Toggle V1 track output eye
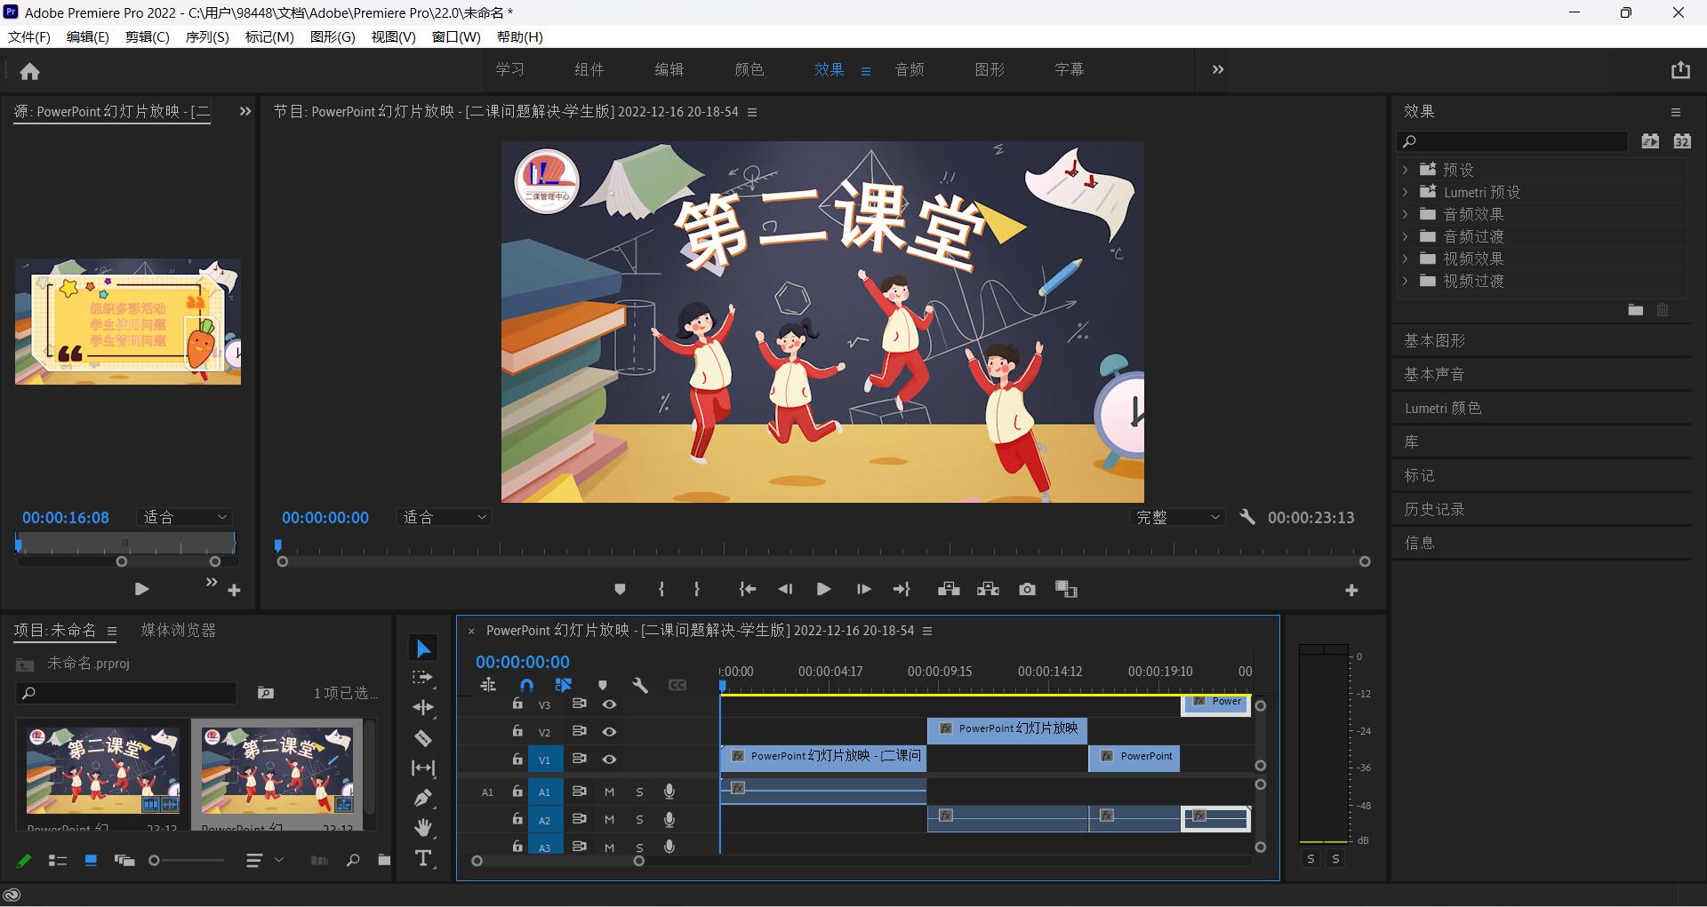 click(609, 760)
